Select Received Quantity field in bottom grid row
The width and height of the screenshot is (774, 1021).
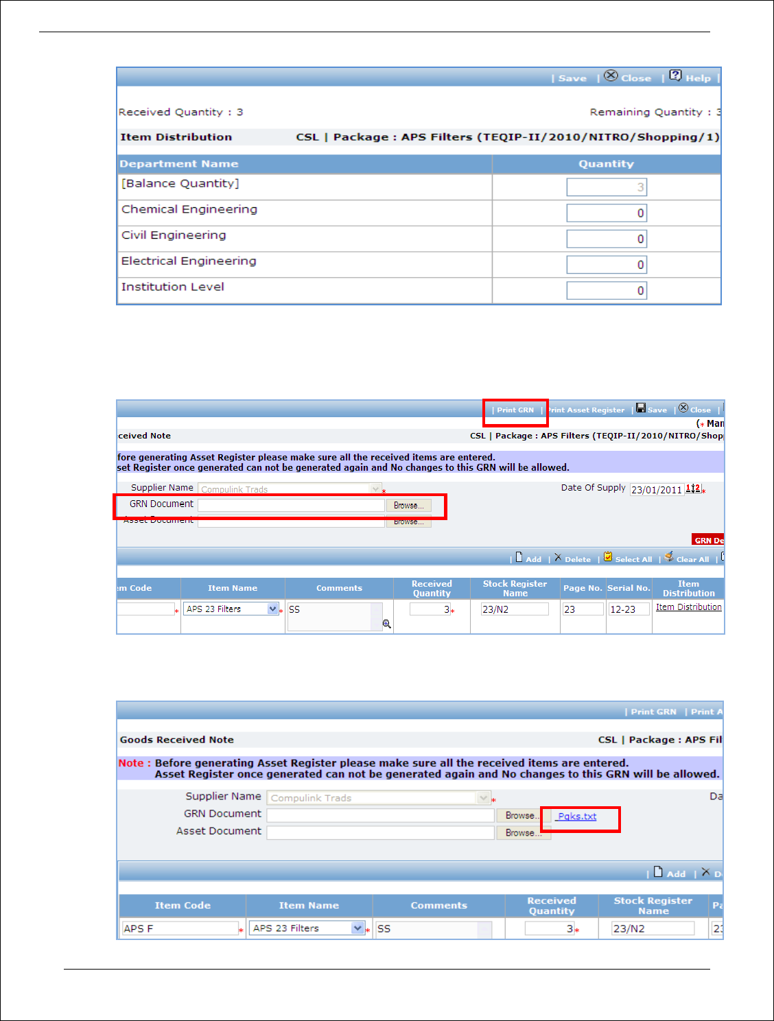[550, 928]
